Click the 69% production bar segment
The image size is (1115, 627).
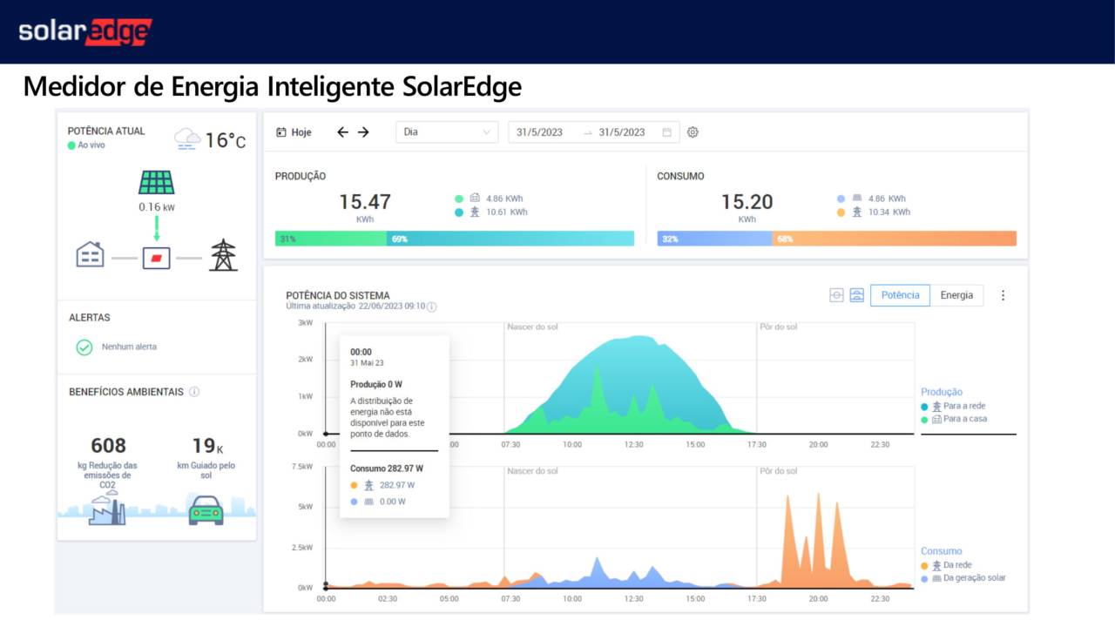pos(510,239)
